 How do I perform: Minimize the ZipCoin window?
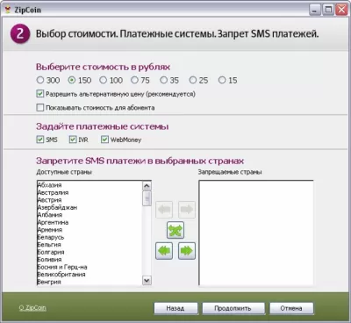(315, 10)
